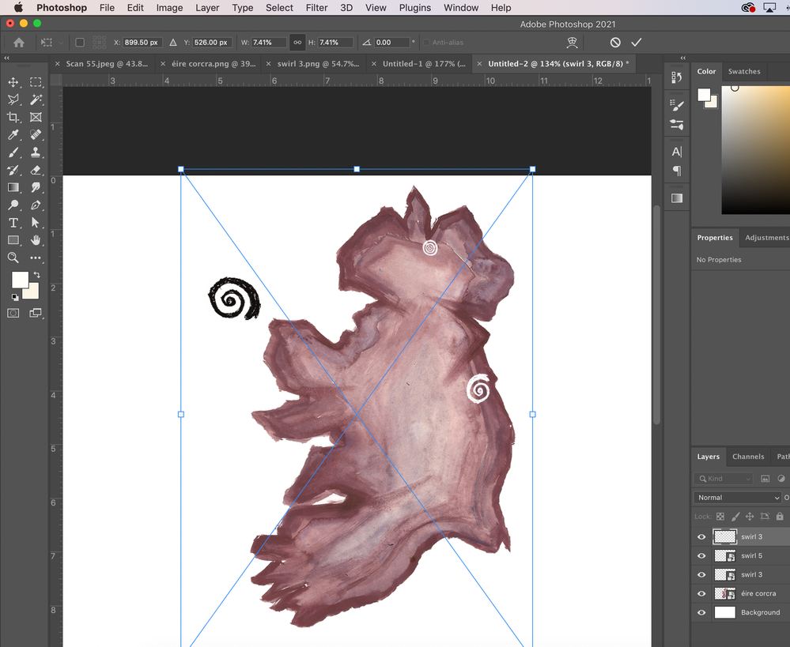Switch to warp mode icon in options bar
Image resolution: width=790 pixels, height=647 pixels.
pyautogui.click(x=573, y=42)
